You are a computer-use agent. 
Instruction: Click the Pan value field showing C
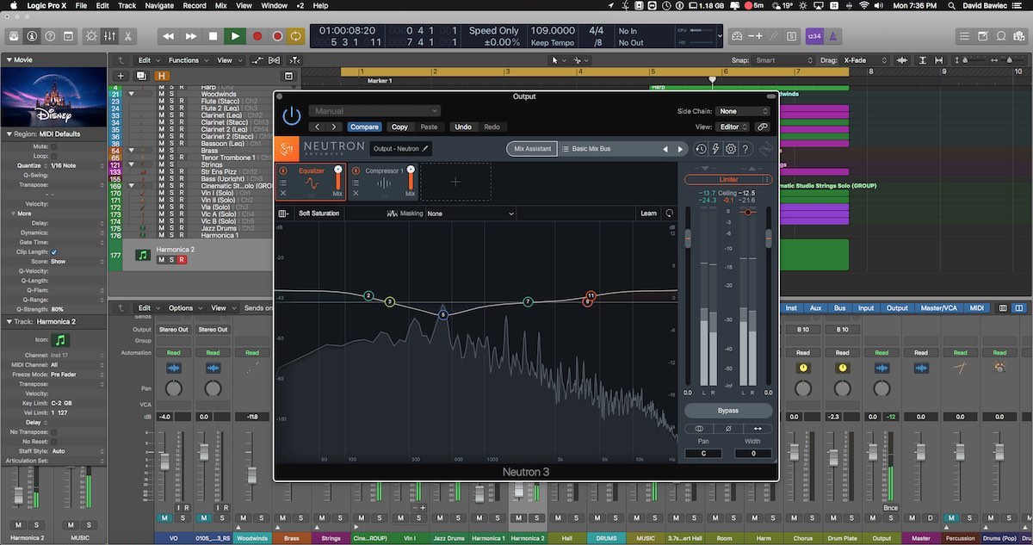703,454
